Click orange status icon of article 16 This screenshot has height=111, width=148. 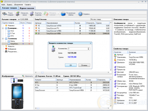pos(36,28)
